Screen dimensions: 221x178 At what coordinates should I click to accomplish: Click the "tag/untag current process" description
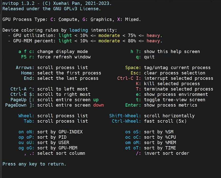click(x=177, y=68)
